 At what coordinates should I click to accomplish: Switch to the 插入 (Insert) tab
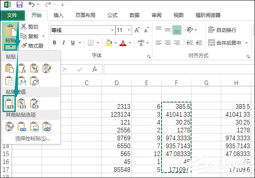[x=59, y=15]
